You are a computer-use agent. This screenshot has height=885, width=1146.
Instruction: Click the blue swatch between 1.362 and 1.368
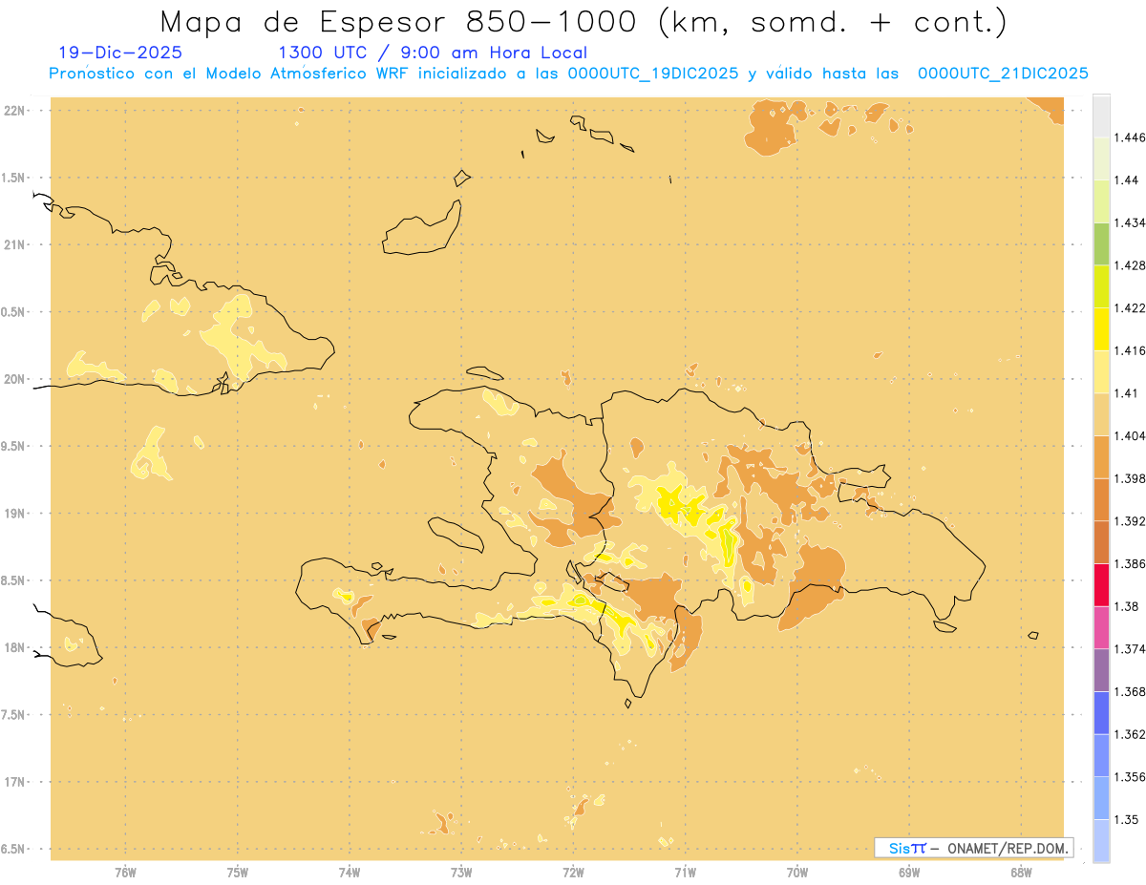[1101, 712]
